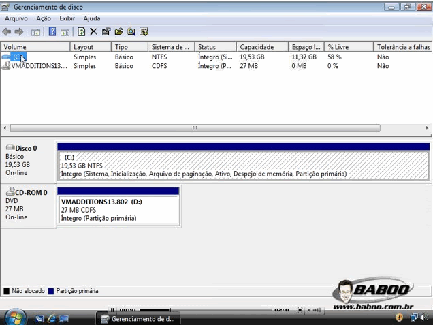Image resolution: width=433 pixels, height=325 pixels.
Task: Click the last toolbar icon with checkmark
Action: coord(144,32)
